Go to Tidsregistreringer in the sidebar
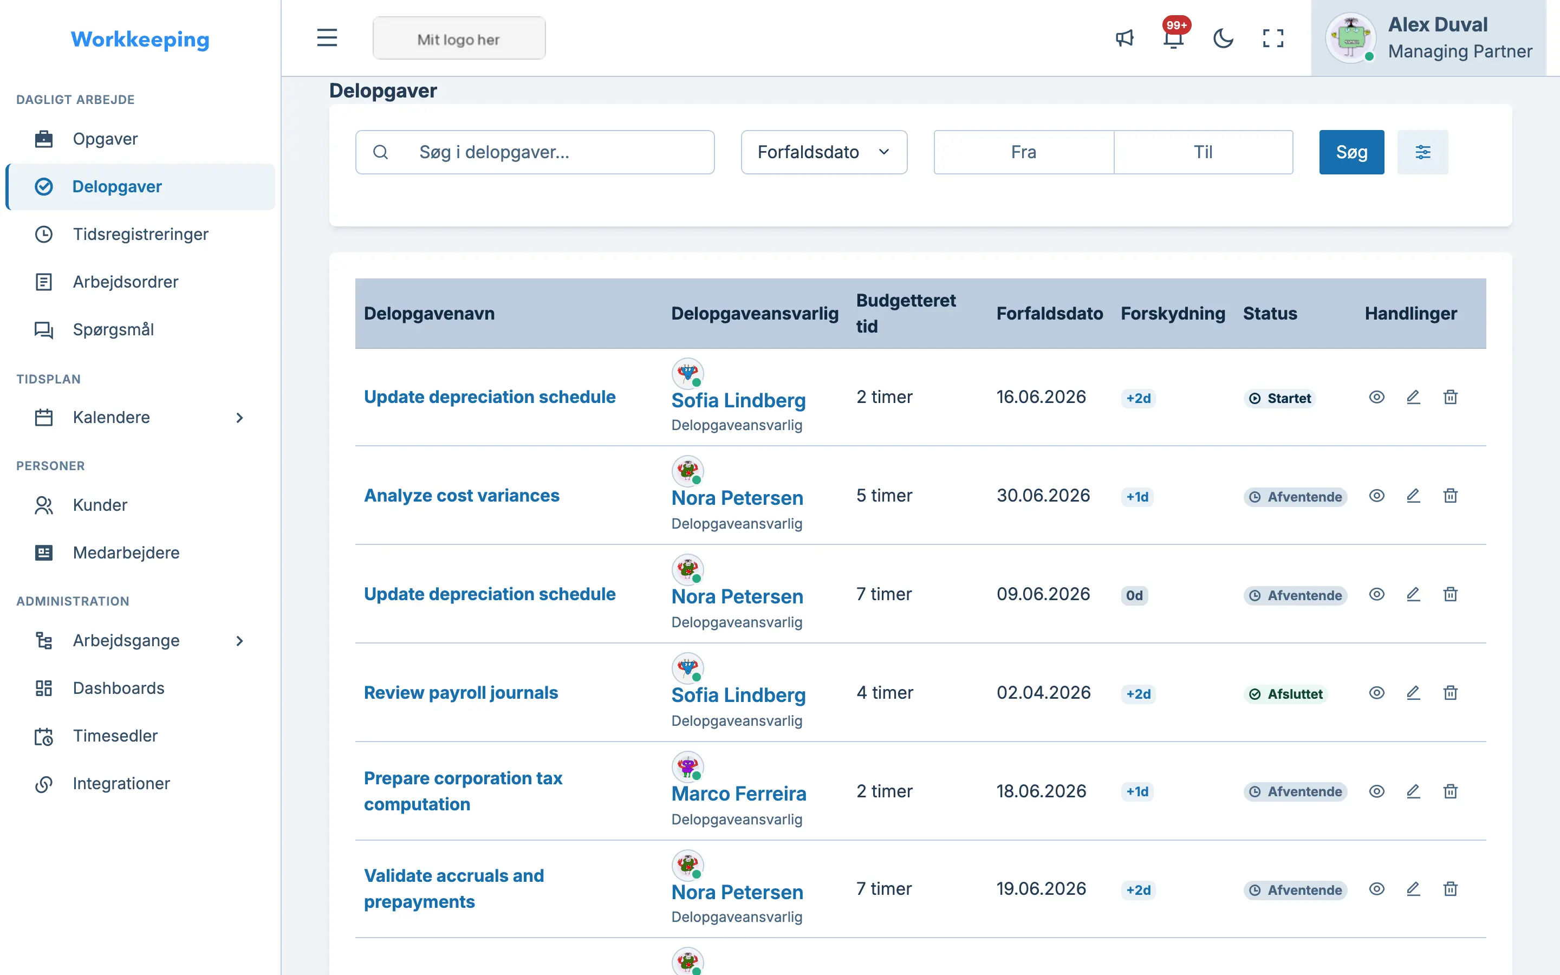The width and height of the screenshot is (1560, 975). click(140, 234)
